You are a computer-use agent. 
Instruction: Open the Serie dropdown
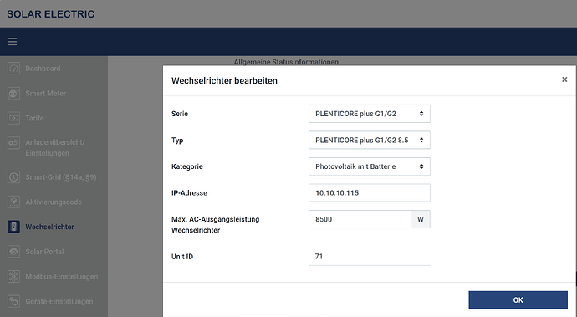tap(370, 114)
